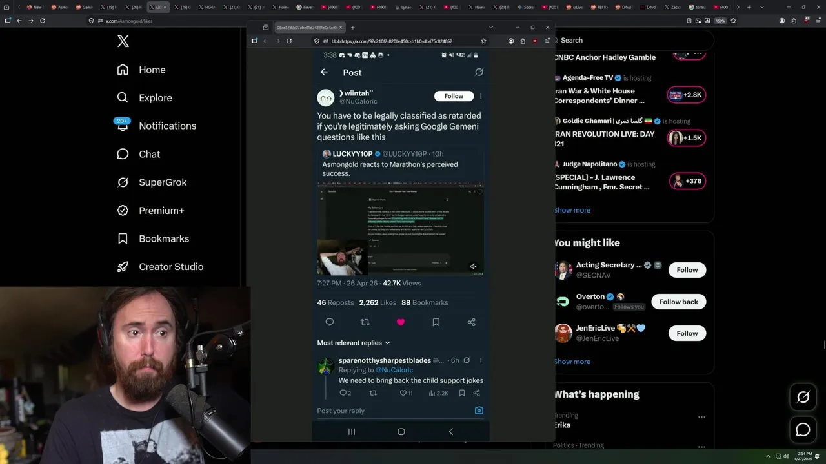Follow Acting Secretary @SECNAV
This screenshot has width=826, height=464.
pos(687,270)
